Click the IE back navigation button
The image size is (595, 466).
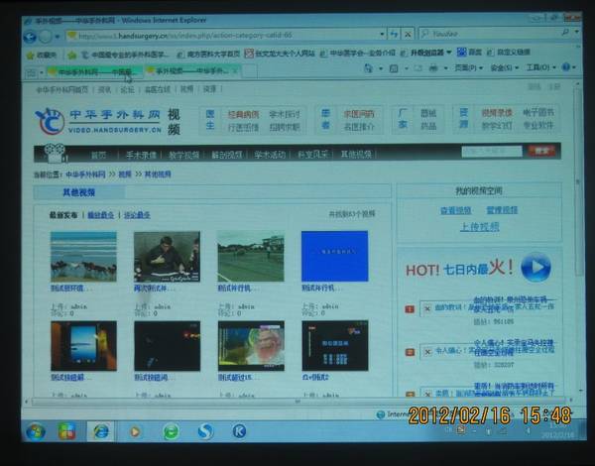point(32,36)
